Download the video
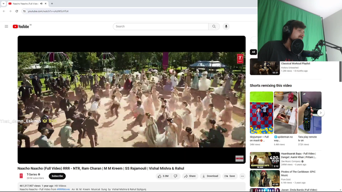The width and height of the screenshot is (342, 192). point(210,176)
